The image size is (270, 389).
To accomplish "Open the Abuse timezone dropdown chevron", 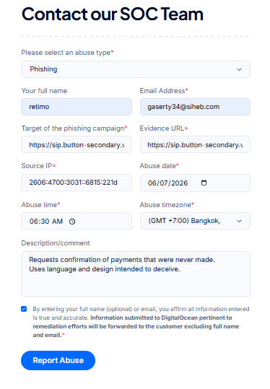I will [239, 221].
